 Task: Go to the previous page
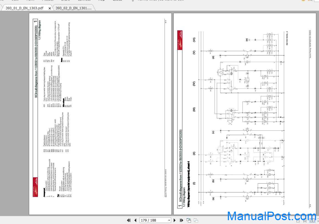[x=135, y=220]
